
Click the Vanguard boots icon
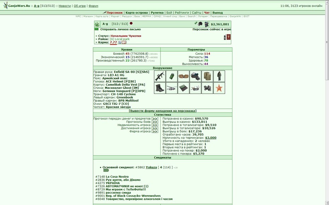[x=160, y=88]
